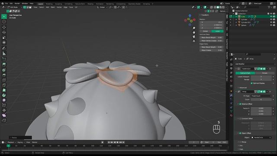Open the Vertex menu in viewport header
277x156 pixels.
point(59,7)
